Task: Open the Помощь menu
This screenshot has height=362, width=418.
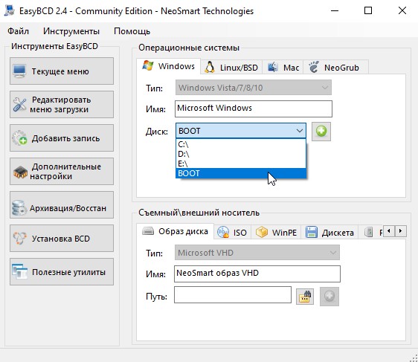Action: [132, 31]
